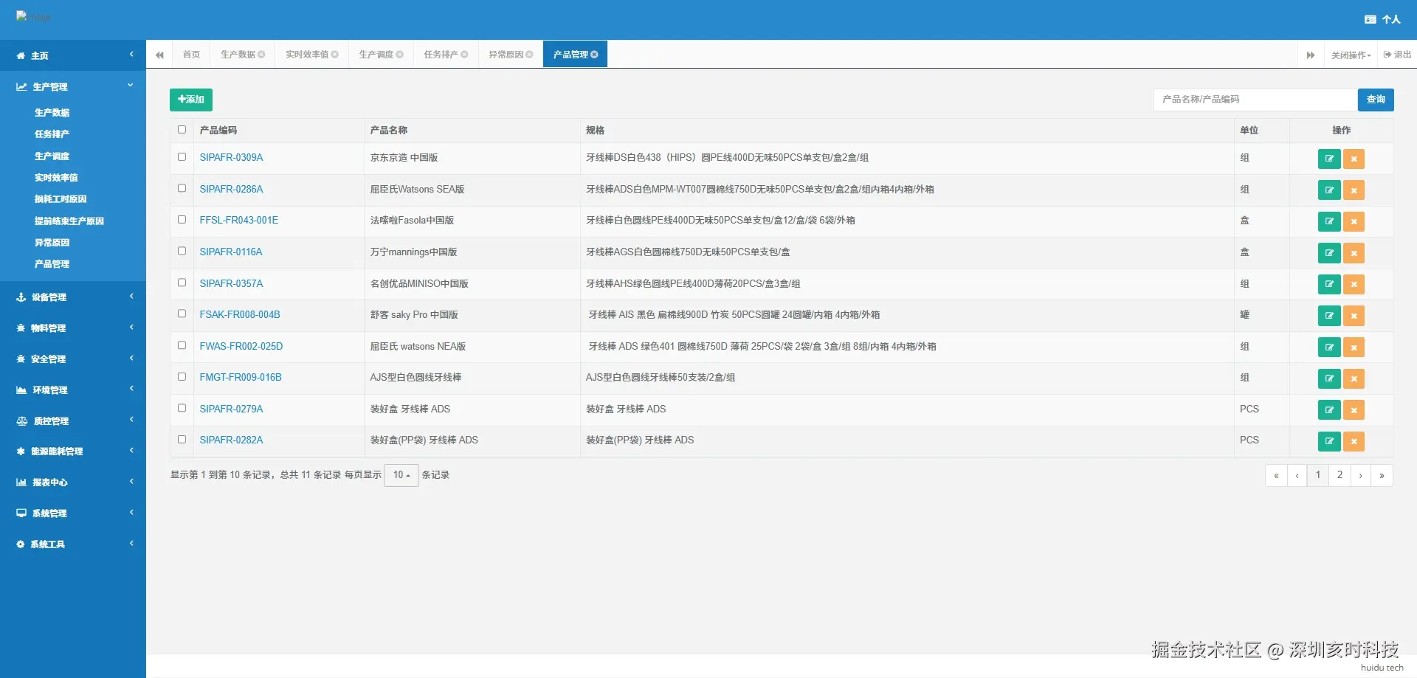Edit the SIPAFR-0116A product row

coord(1329,253)
